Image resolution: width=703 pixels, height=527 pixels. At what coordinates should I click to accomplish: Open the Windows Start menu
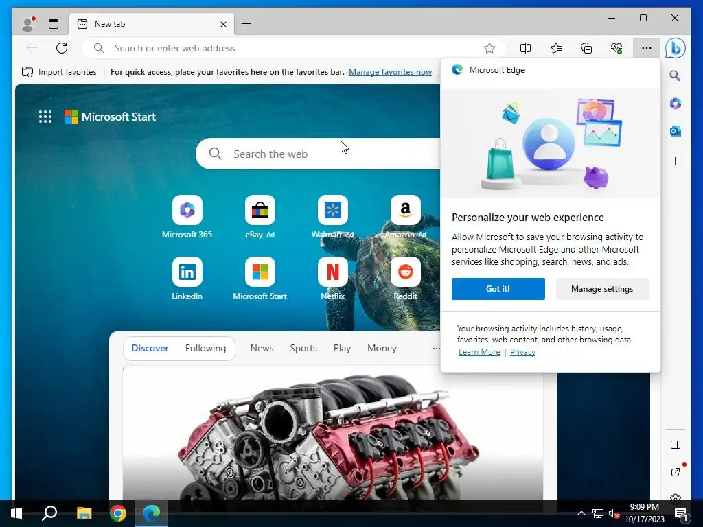click(16, 513)
